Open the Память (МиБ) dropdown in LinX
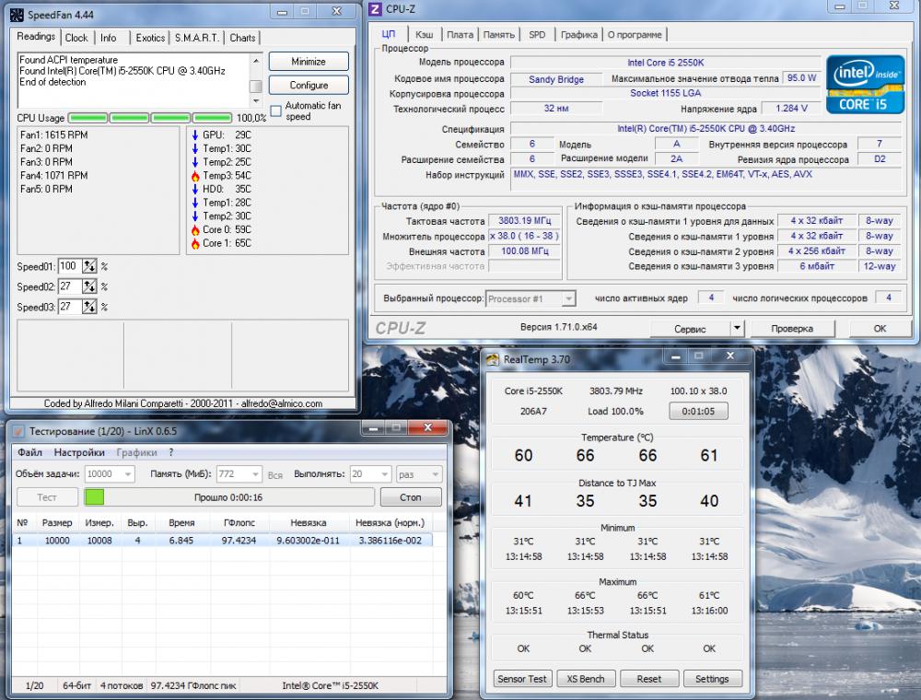The image size is (921, 700). click(x=239, y=474)
